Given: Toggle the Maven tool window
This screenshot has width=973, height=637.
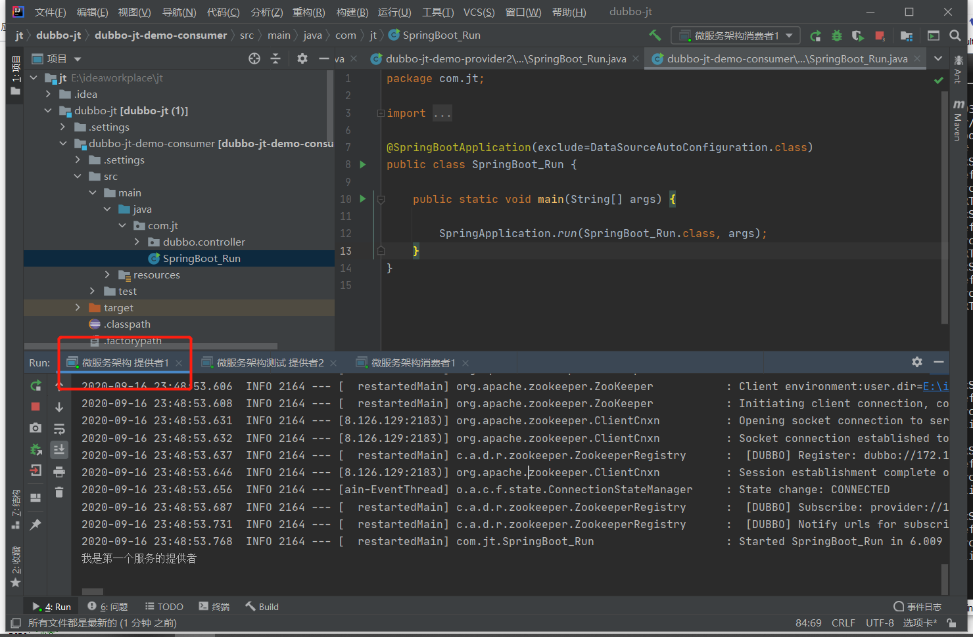Looking at the screenshot, I should (958, 121).
